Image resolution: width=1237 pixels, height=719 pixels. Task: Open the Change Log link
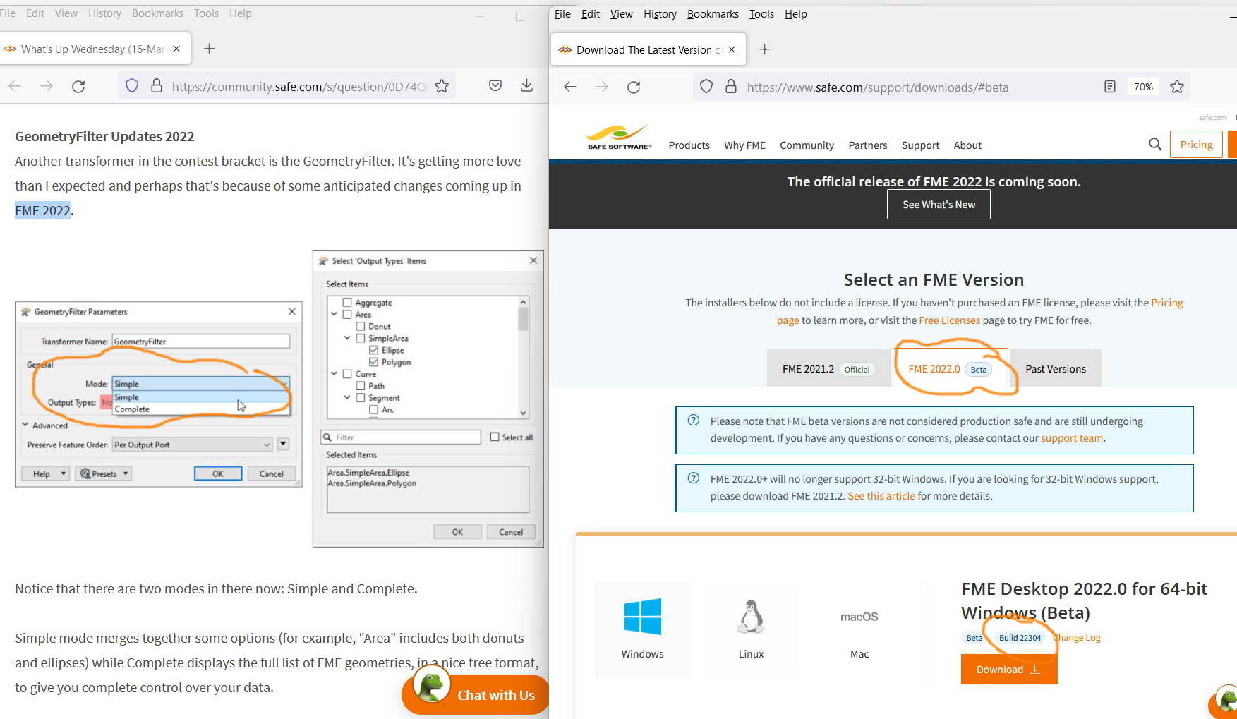[x=1077, y=638]
